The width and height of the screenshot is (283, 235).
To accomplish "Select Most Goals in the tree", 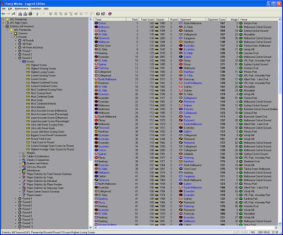I will point(37,100).
